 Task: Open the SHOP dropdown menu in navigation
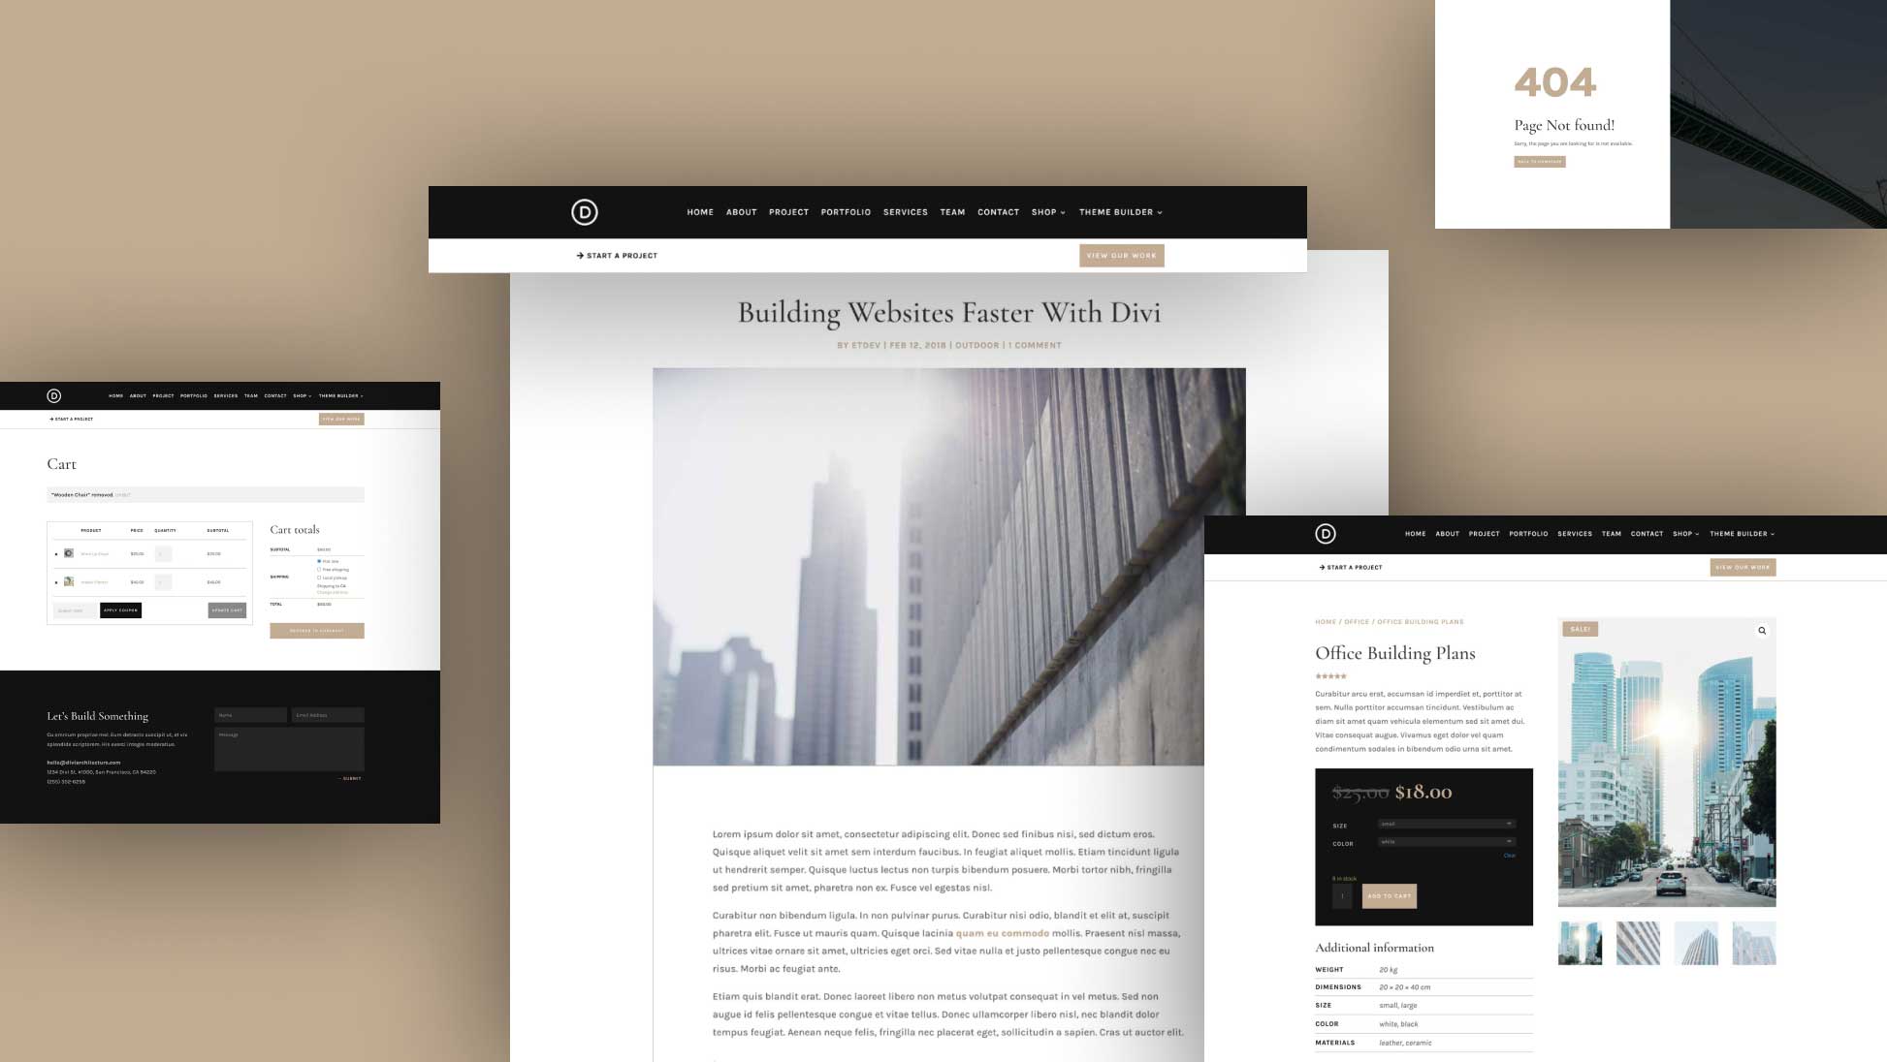[x=1047, y=212]
